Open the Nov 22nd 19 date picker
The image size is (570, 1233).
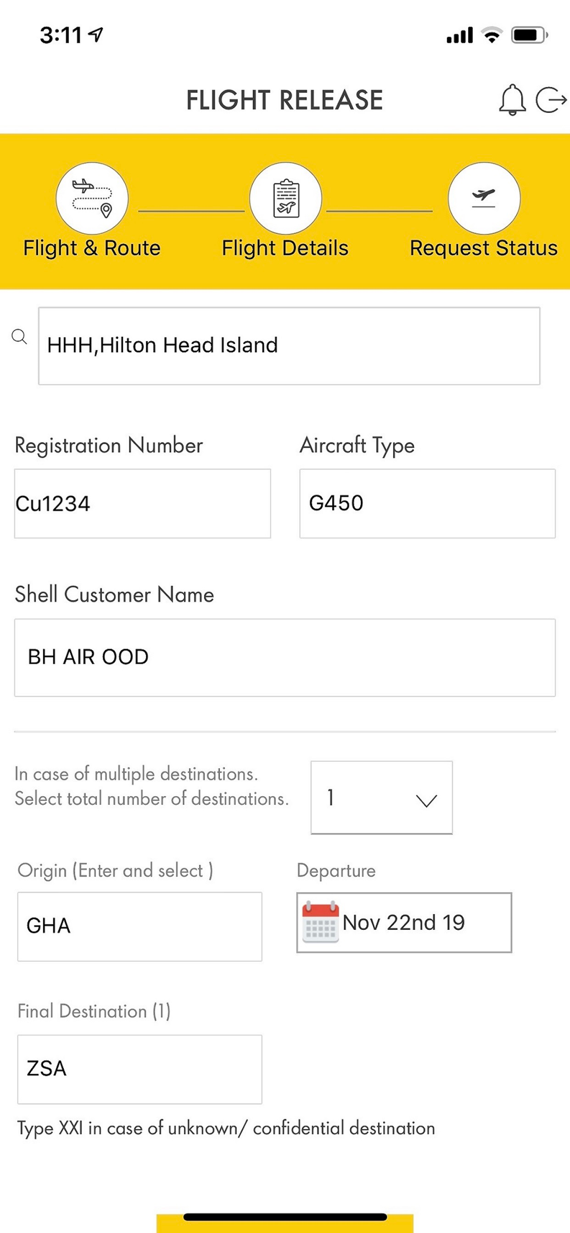pos(403,922)
